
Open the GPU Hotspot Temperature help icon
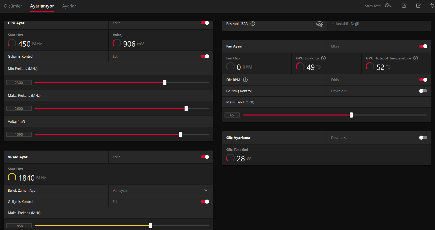416,58
